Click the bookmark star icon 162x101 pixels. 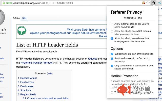pyautogui.click(x=148, y=3)
